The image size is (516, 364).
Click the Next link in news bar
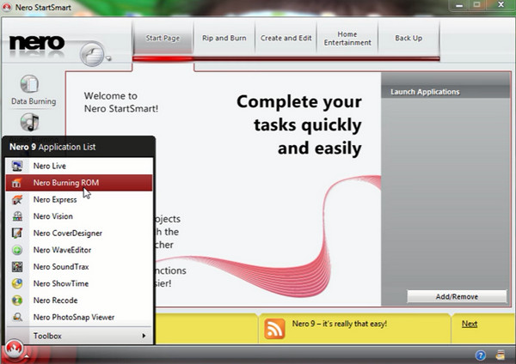point(470,324)
